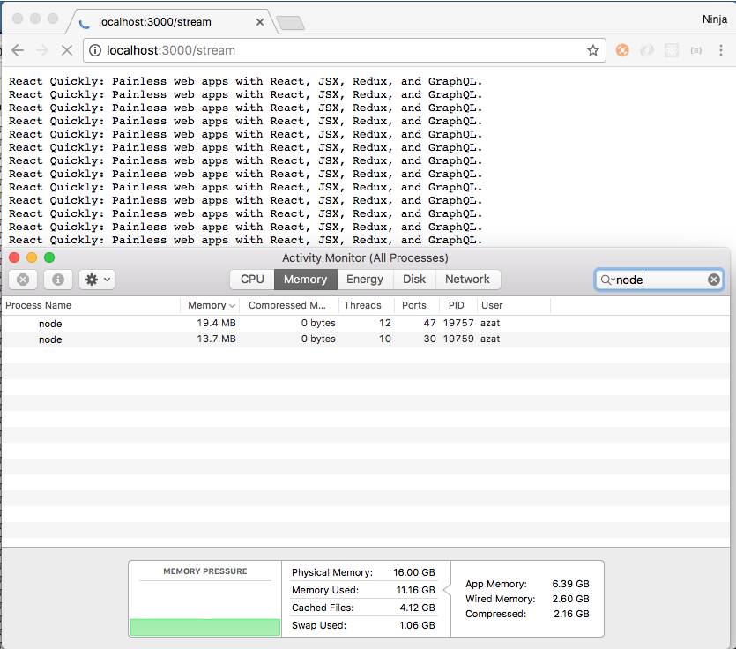Open the React DevTools extension icon
Image resolution: width=736 pixels, height=649 pixels.
coord(672,49)
